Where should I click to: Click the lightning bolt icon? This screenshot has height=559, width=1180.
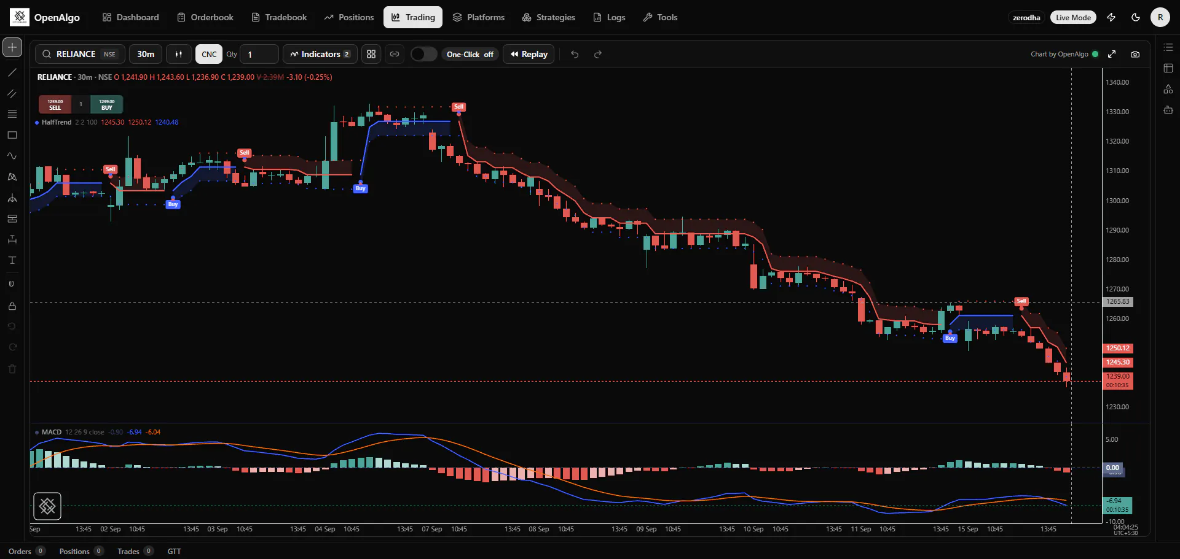pyautogui.click(x=1111, y=17)
